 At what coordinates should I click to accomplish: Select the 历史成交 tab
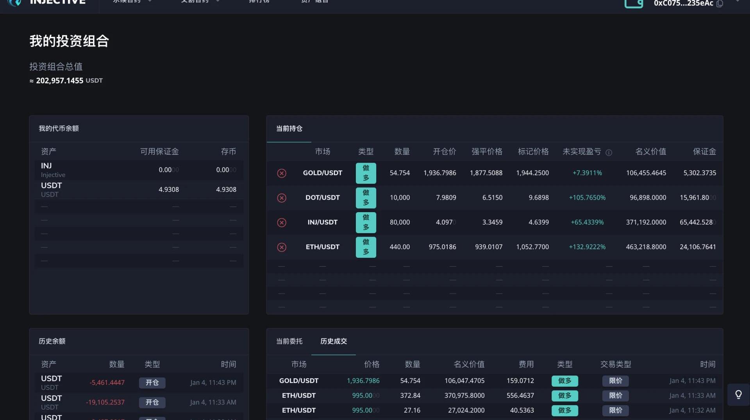click(x=334, y=341)
